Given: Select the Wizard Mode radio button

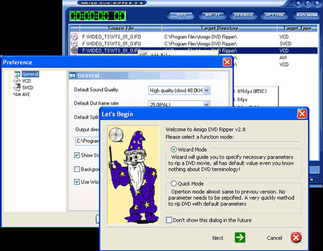Looking at the screenshot, I should click(173, 149).
